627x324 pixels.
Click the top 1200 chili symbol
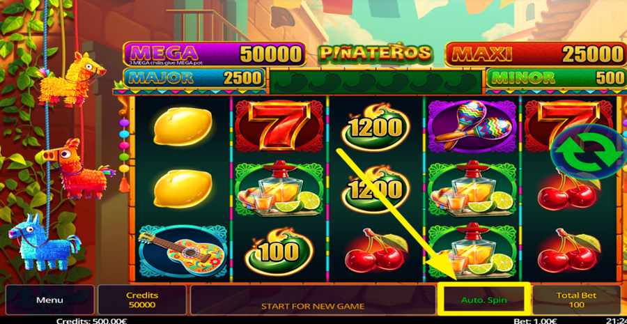375,127
